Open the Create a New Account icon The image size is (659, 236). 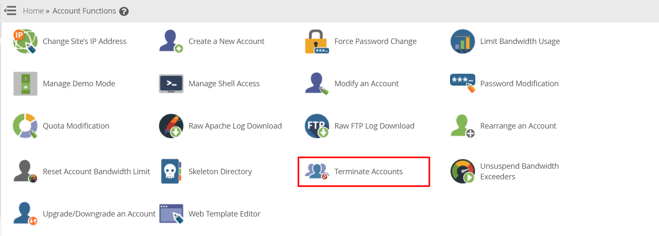pyautogui.click(x=171, y=41)
